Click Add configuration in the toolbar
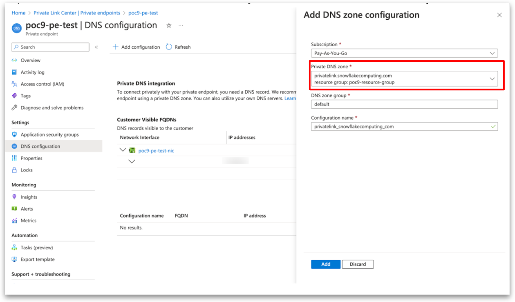Screen dimensions: 515x302 click(136, 47)
